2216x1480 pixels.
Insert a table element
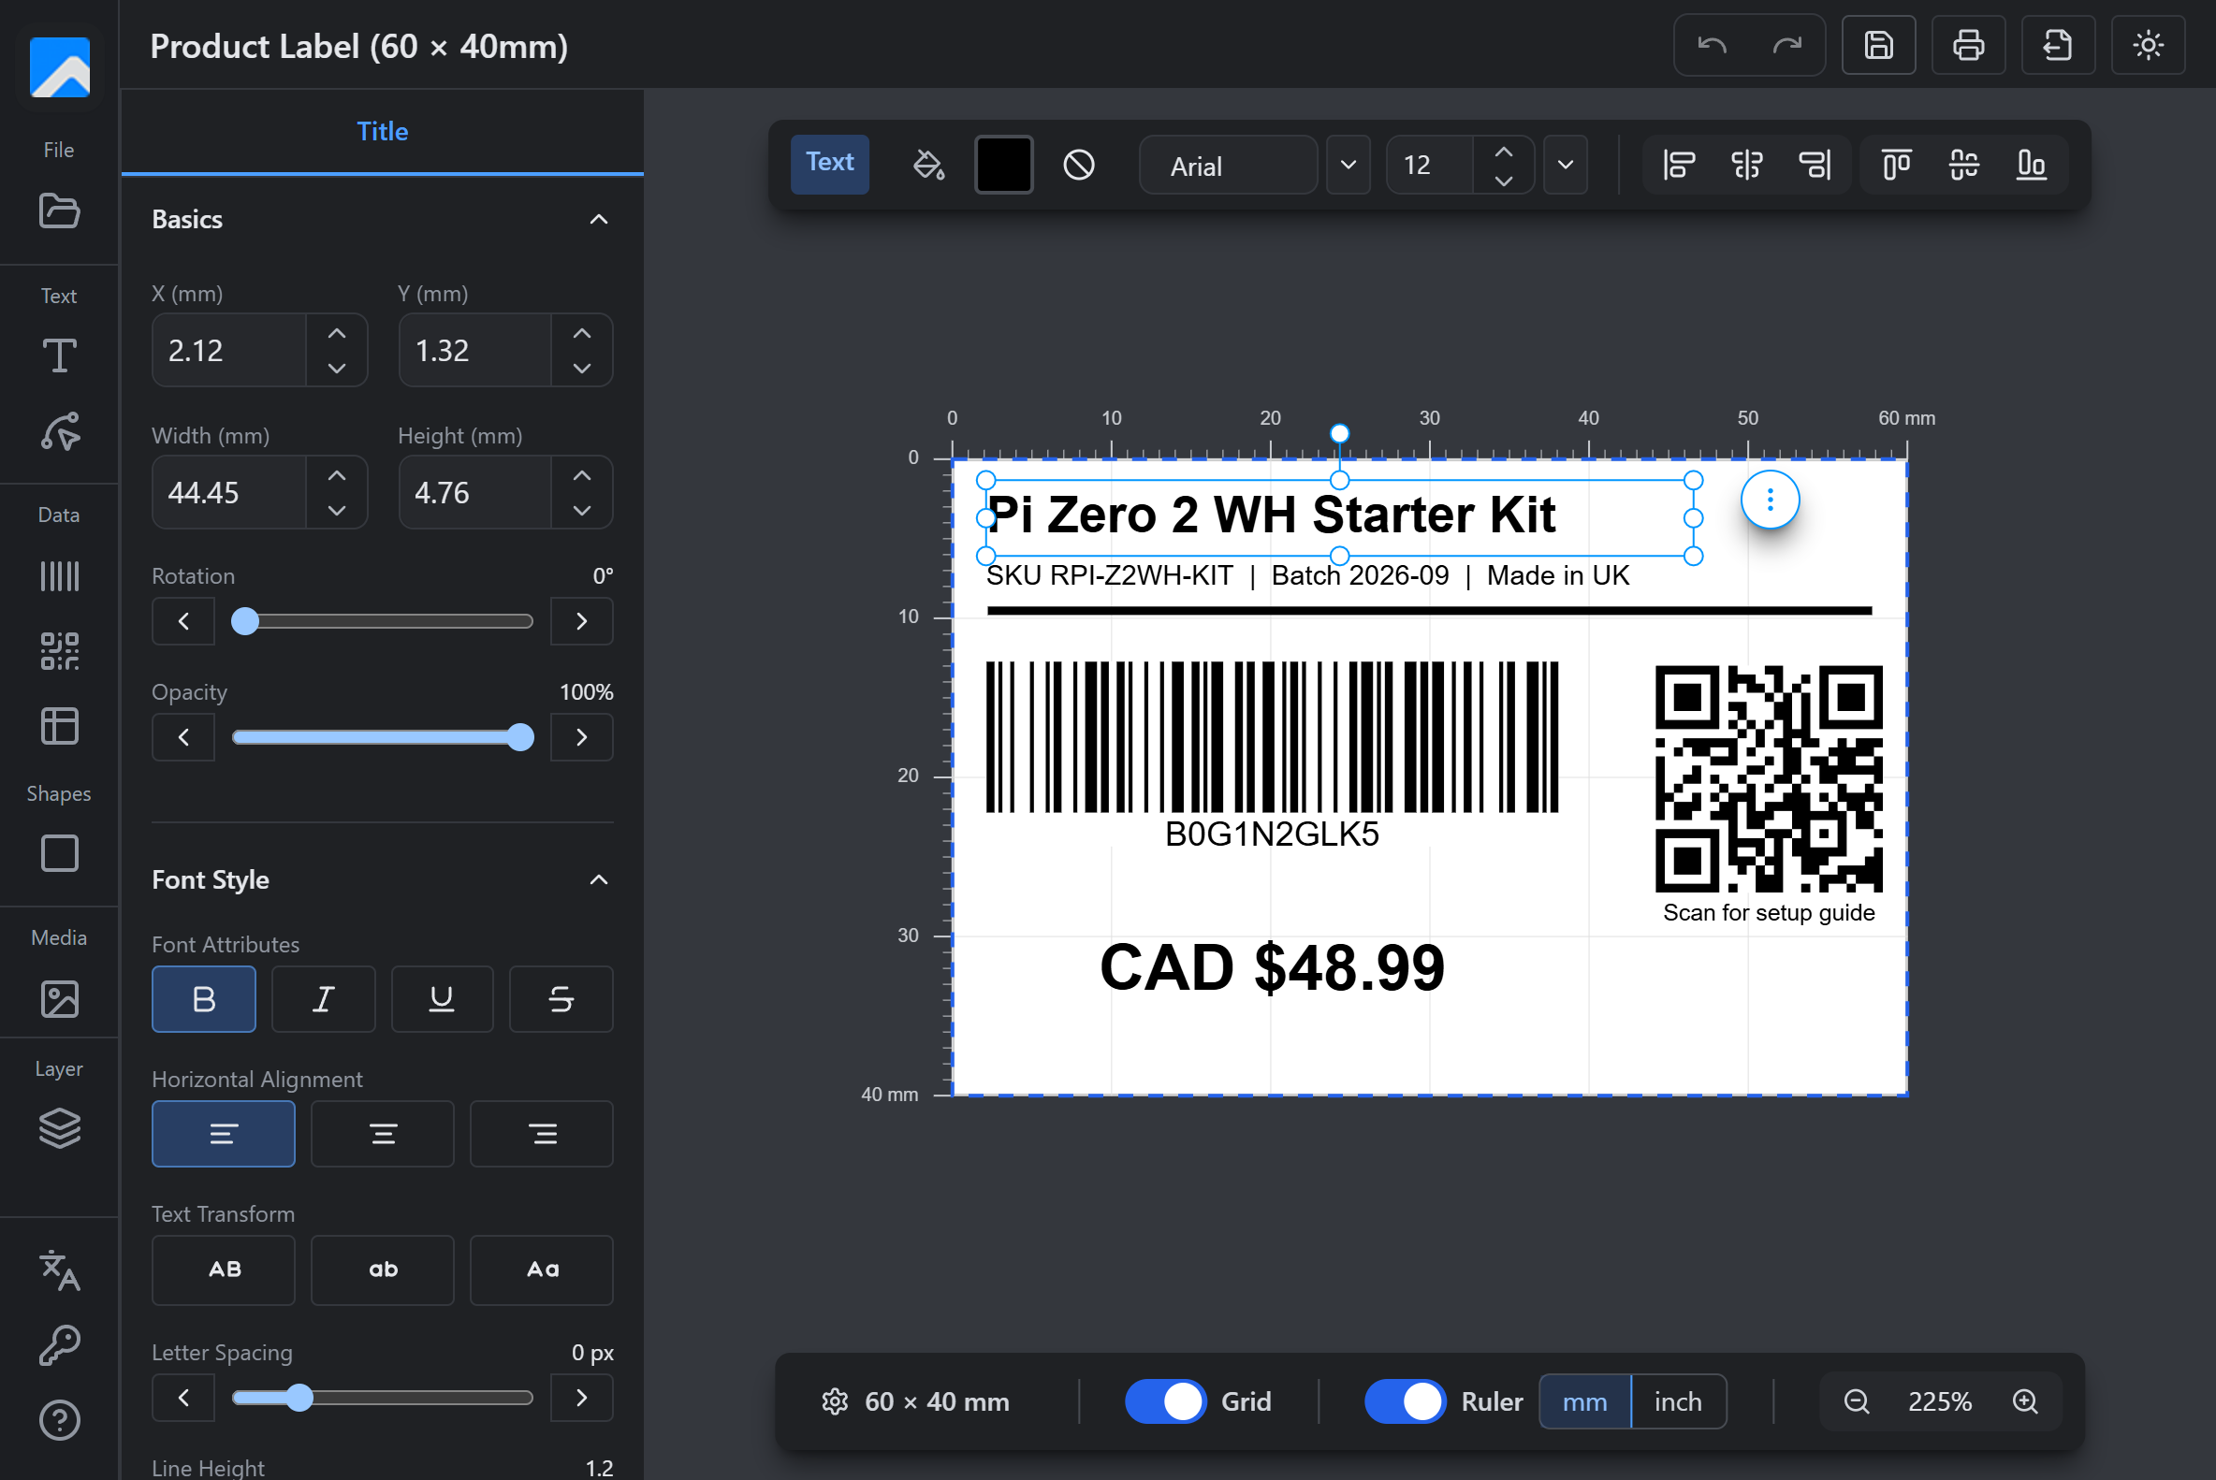[59, 726]
